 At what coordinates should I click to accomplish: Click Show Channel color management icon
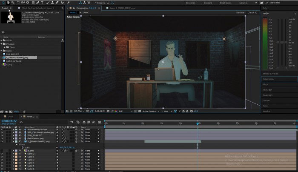click(x=116, y=111)
